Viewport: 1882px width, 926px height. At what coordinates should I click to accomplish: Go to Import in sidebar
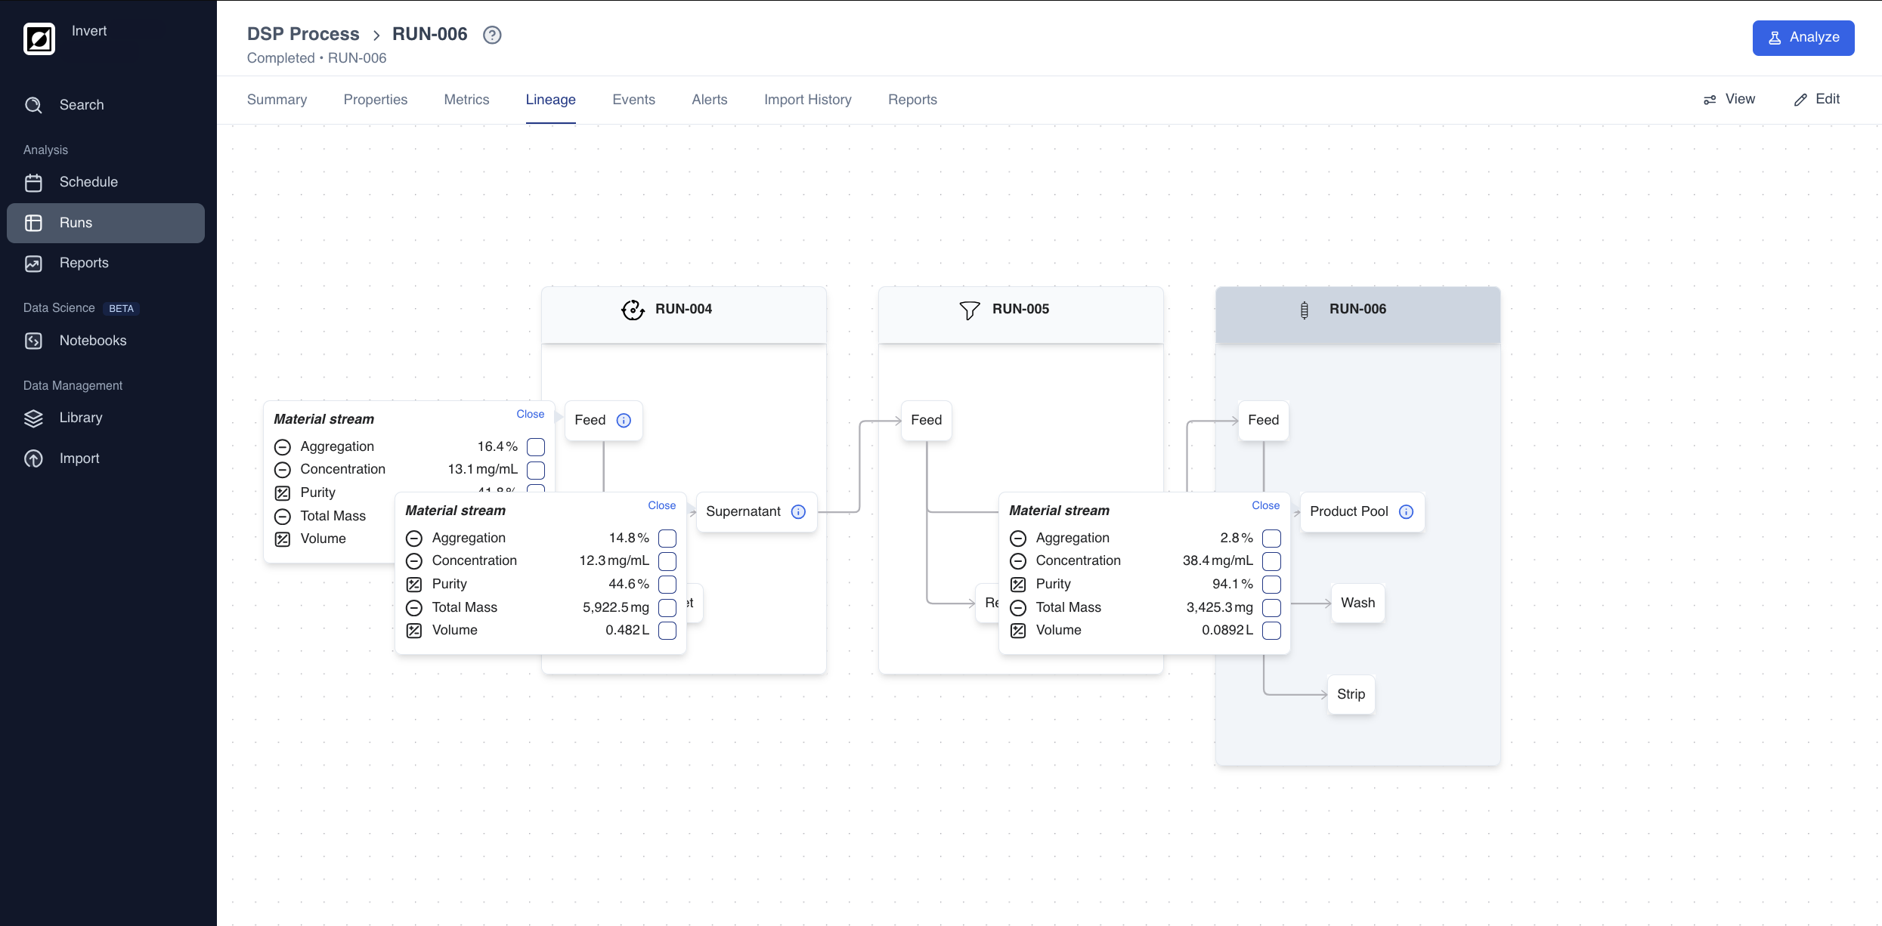coord(79,458)
